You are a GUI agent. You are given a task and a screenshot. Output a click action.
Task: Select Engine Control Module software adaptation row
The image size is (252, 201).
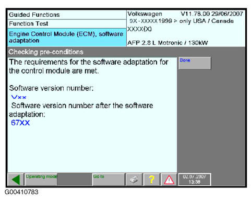pos(67,37)
